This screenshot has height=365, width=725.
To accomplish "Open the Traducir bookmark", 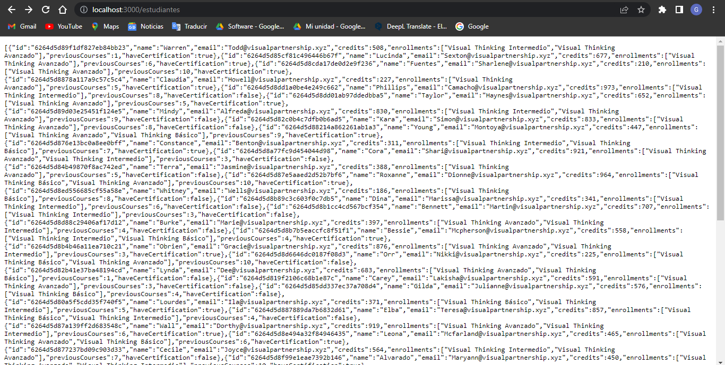I will (189, 26).
